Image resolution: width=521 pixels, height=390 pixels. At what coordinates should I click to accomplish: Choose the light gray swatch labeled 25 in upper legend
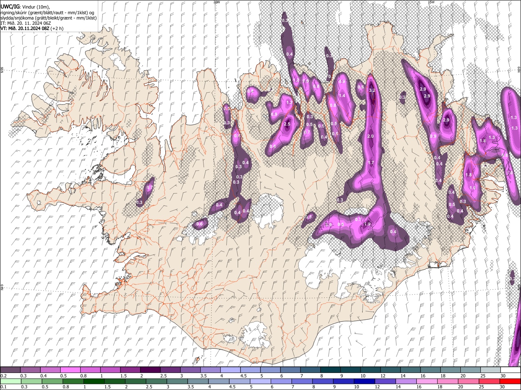click(x=490, y=370)
